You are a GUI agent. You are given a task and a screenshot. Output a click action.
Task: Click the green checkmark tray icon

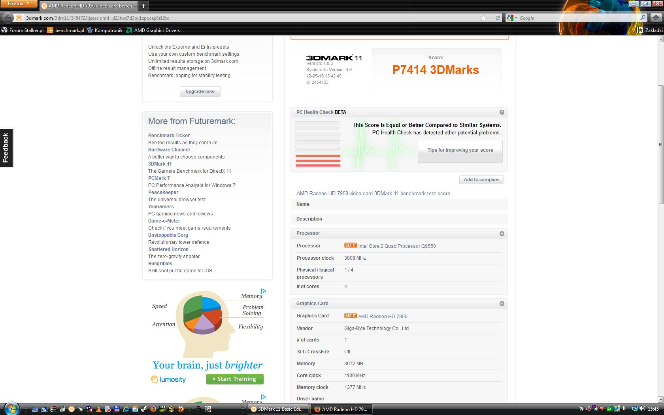point(610,409)
